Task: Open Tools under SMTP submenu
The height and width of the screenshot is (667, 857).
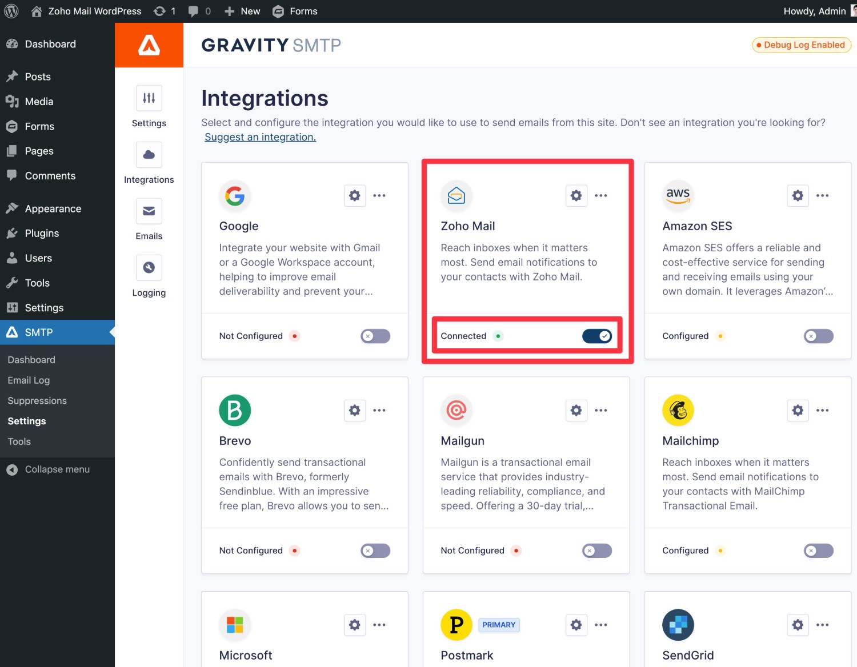Action: click(x=19, y=442)
